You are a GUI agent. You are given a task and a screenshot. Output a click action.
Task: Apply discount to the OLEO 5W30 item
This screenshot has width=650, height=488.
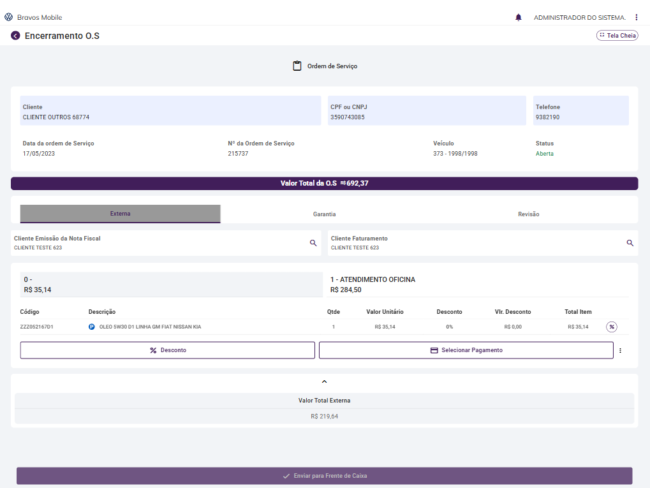[612, 327]
